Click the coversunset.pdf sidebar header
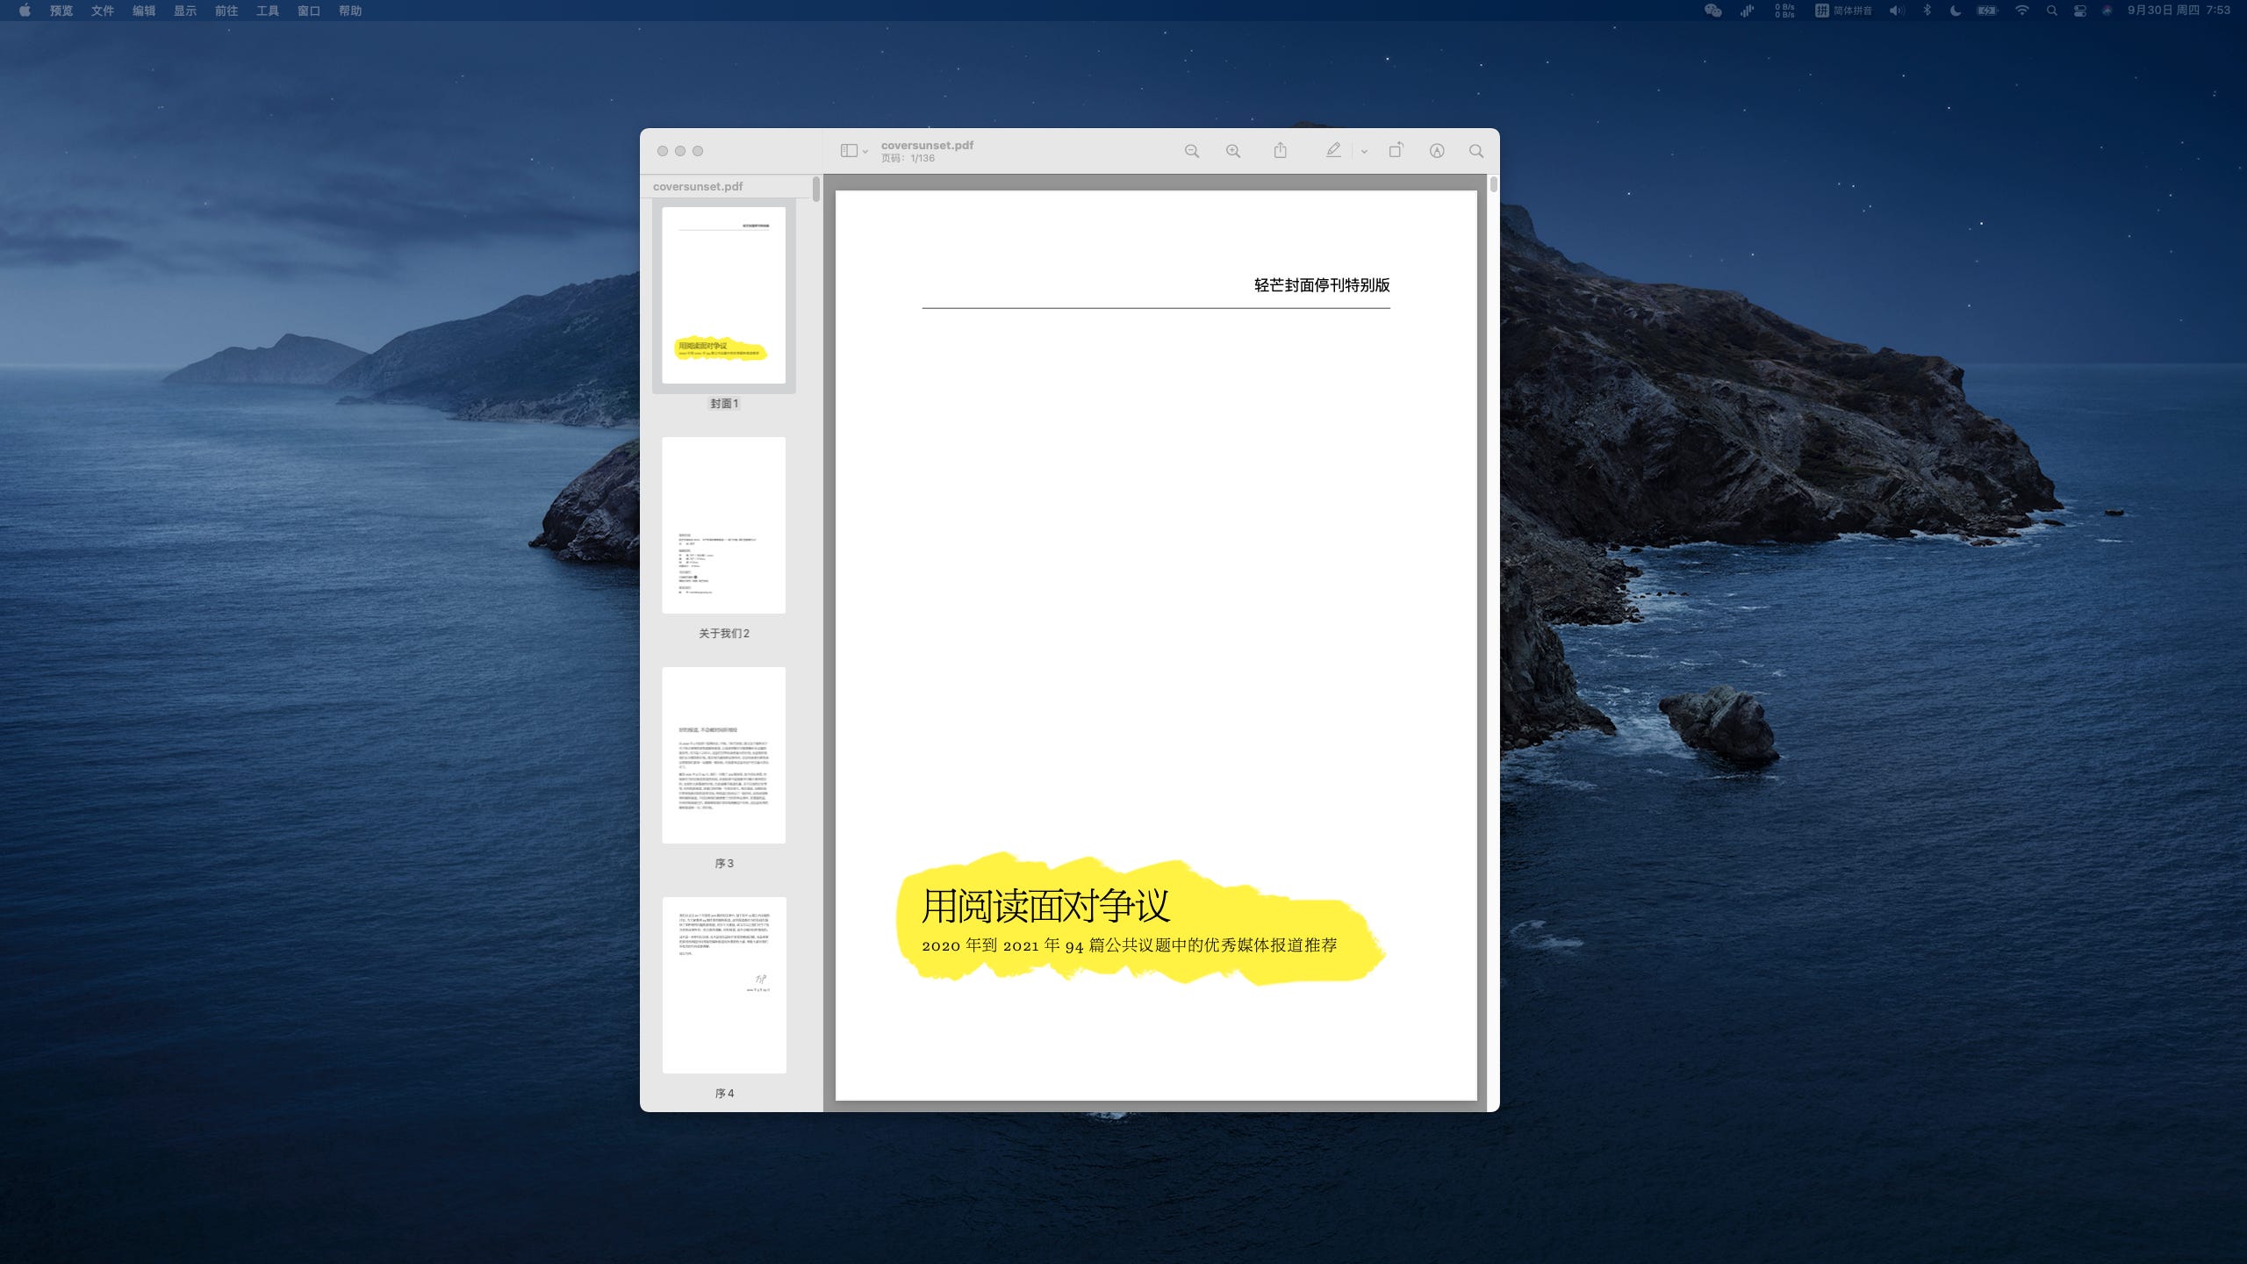 [698, 186]
